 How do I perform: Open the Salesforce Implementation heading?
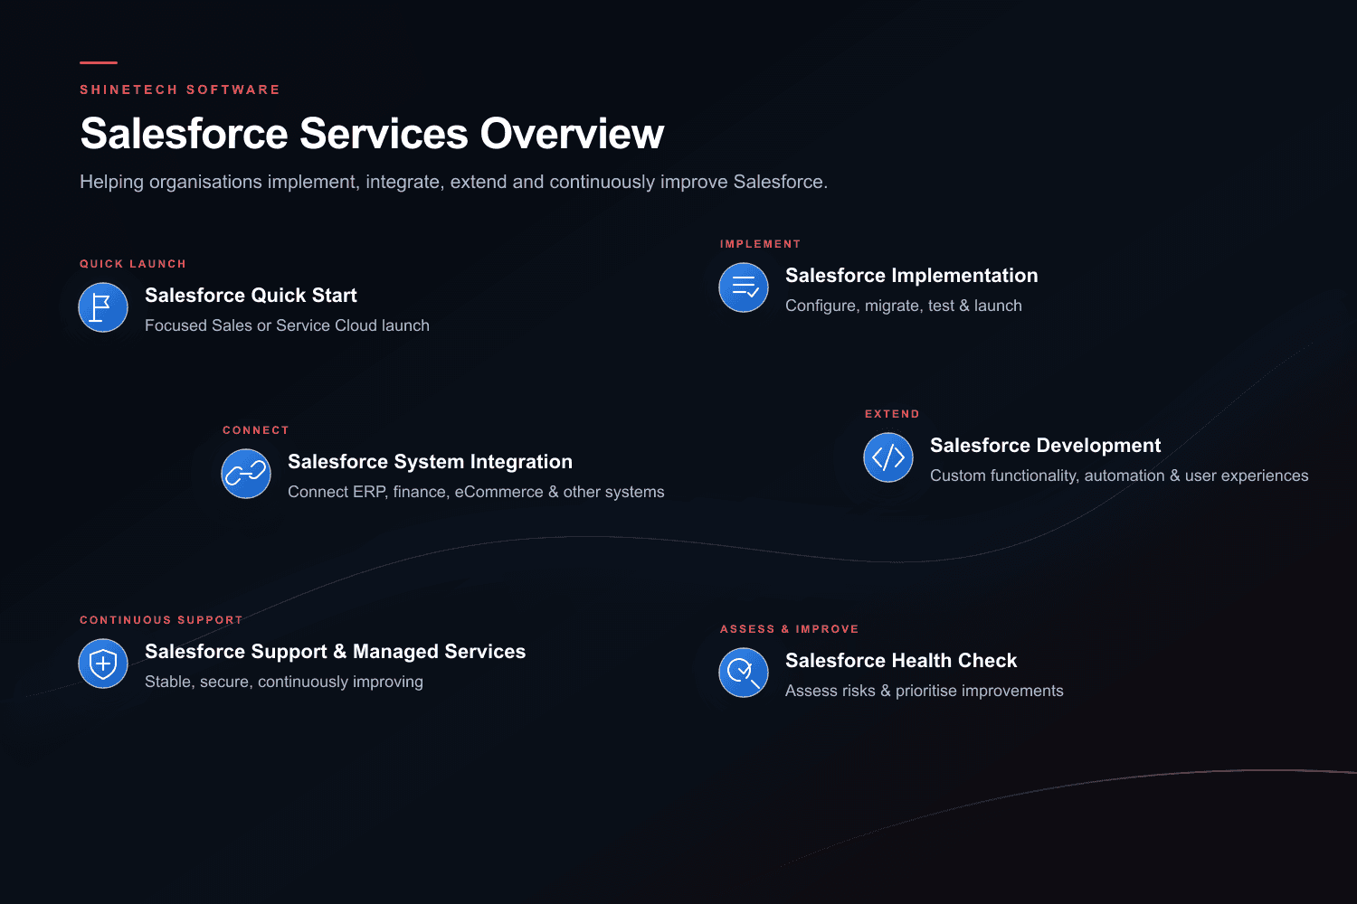(x=912, y=276)
